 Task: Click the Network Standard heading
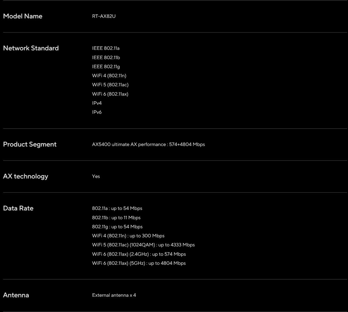(x=31, y=48)
